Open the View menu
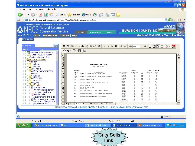 pyautogui.click(x=31, y=9)
